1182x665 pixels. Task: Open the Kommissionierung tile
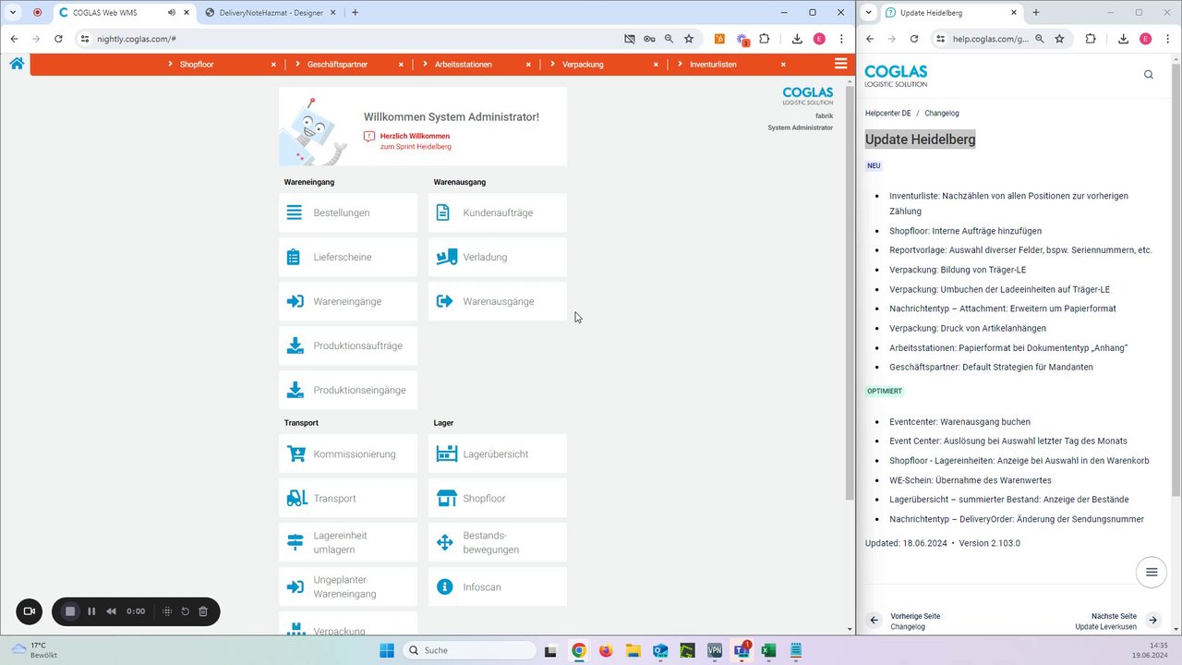[x=348, y=453]
